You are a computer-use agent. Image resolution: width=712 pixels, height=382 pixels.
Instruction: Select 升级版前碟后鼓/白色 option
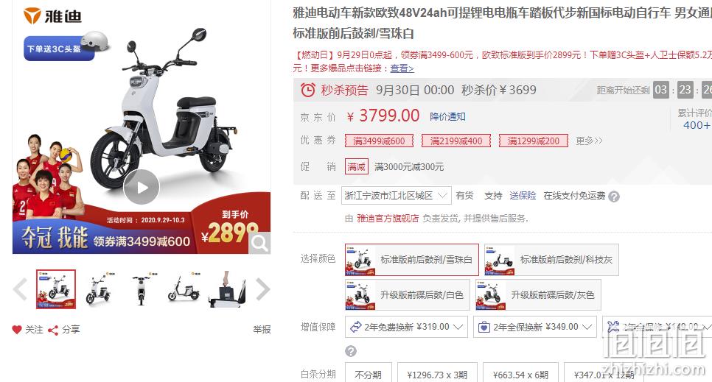(x=408, y=295)
